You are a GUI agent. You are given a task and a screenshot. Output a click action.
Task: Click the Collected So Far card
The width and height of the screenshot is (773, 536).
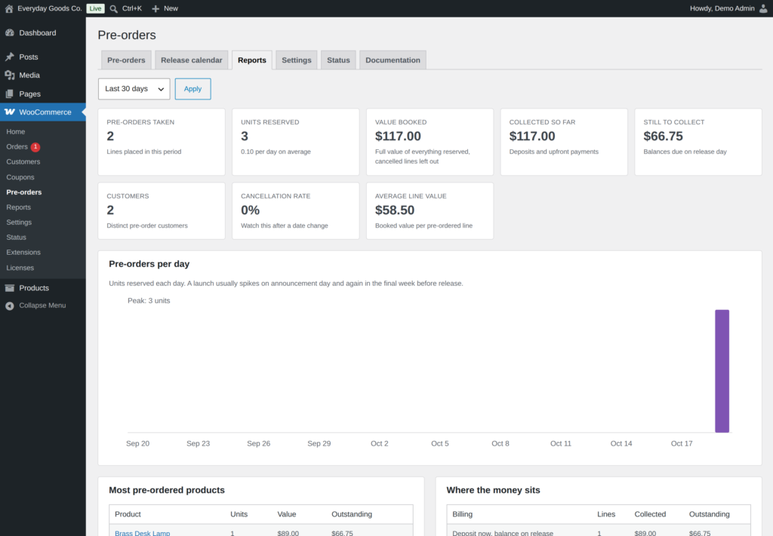tap(564, 142)
